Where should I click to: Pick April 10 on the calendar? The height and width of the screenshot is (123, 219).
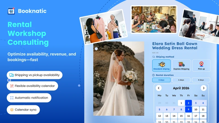[x=196, y=110]
